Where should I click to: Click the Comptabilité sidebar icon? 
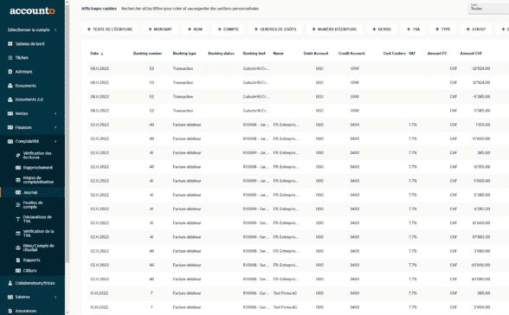(x=10, y=141)
